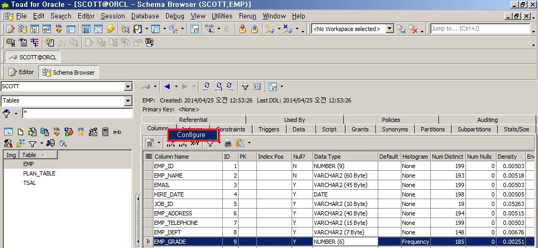Open the Tables object type dropdown
The height and width of the screenshot is (248, 538).
tap(128, 101)
